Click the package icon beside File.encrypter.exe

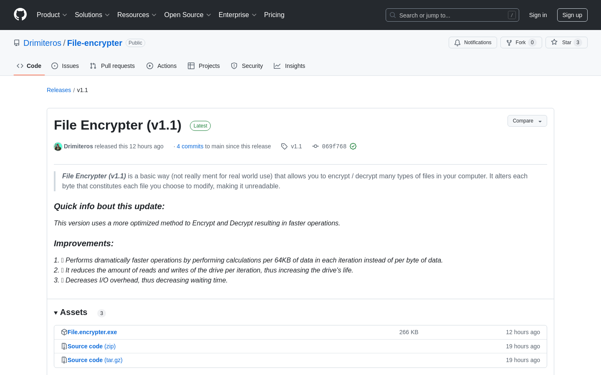click(x=64, y=332)
